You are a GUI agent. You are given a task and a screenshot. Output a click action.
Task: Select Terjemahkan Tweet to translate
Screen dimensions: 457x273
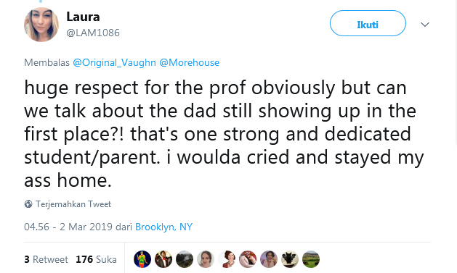(73, 204)
